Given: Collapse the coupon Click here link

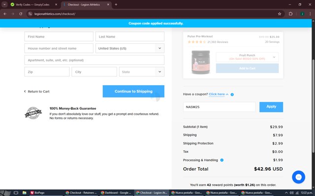Looking at the screenshot, I should (x=219, y=94).
